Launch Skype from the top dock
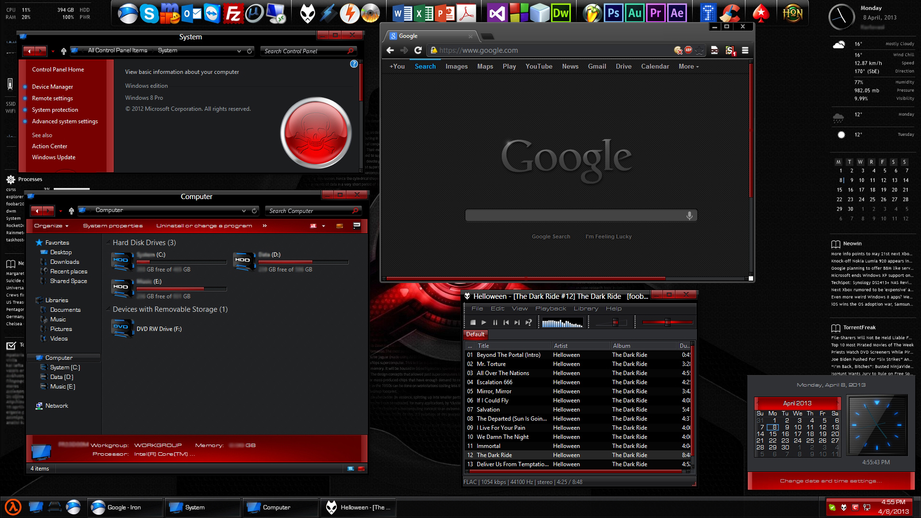Image resolution: width=921 pixels, height=518 pixels. (x=149, y=13)
